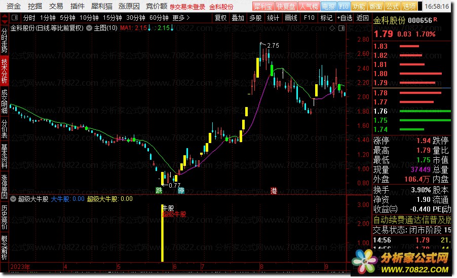The image size is (457, 278).
Task: Open the 交易 menu
Action: click(56, 6)
